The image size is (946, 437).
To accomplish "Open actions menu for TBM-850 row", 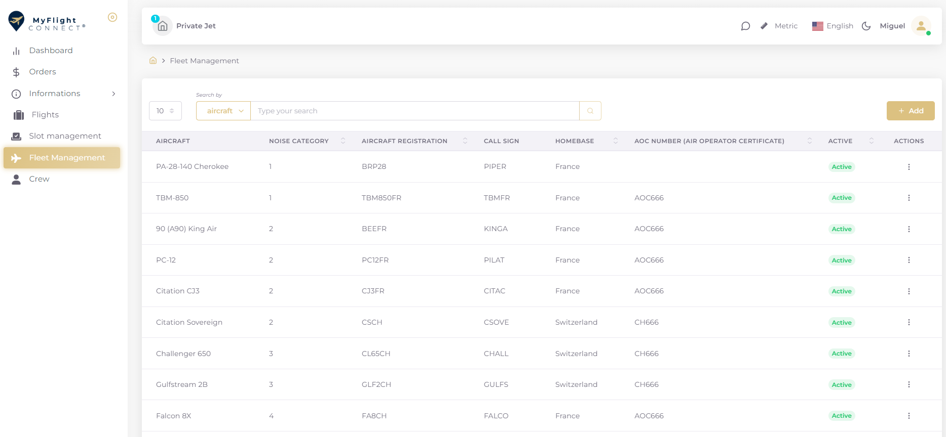I will (x=909, y=198).
